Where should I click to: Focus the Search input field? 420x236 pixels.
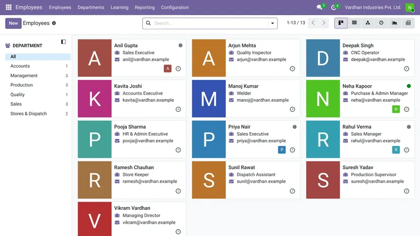(x=210, y=23)
